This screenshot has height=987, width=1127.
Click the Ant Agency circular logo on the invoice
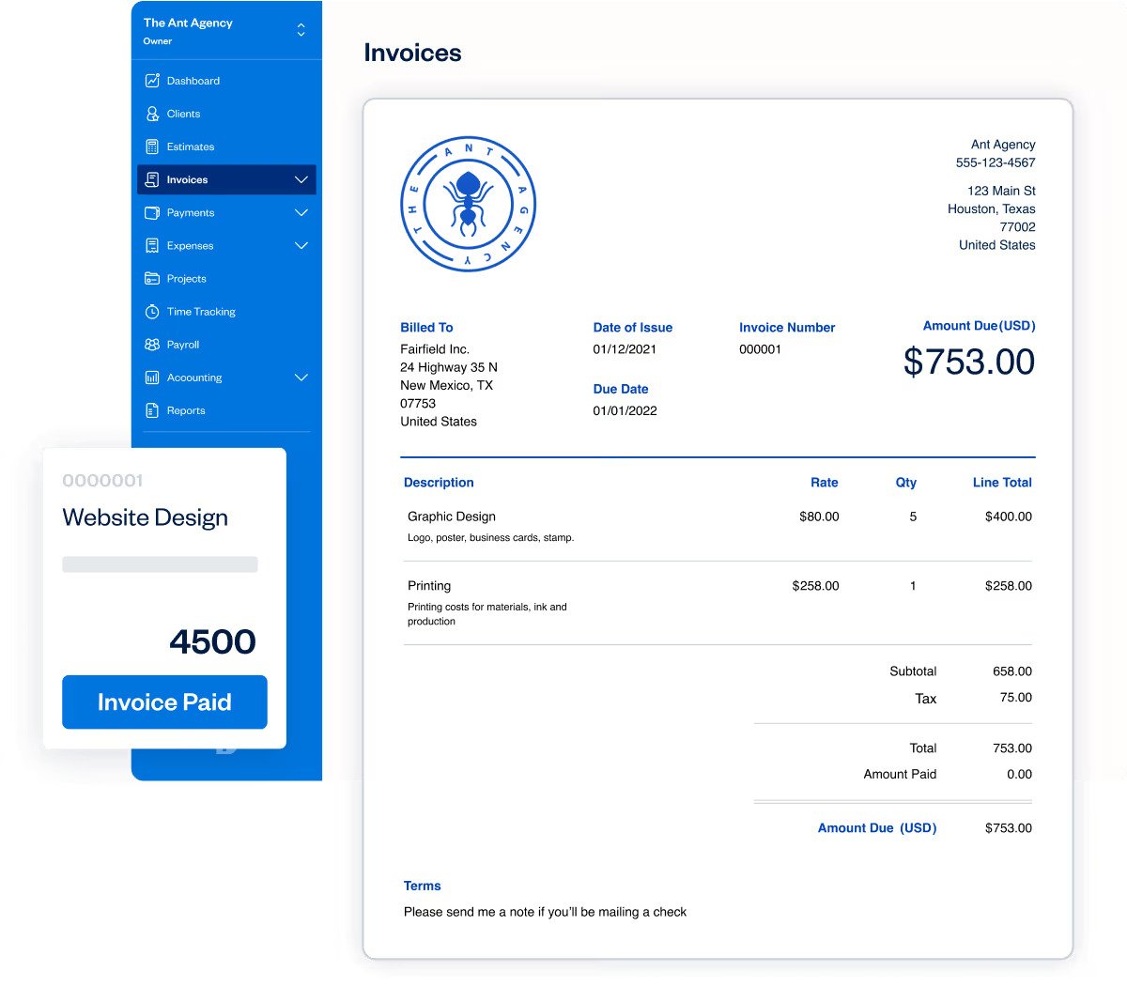point(468,205)
